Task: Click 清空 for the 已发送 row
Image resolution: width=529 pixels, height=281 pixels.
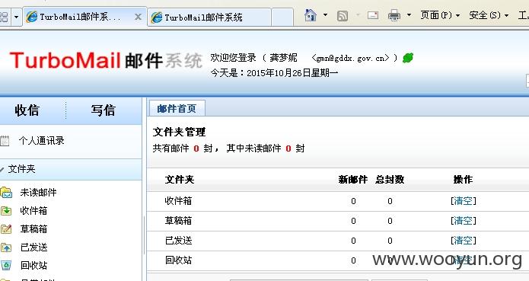Action: click(463, 241)
